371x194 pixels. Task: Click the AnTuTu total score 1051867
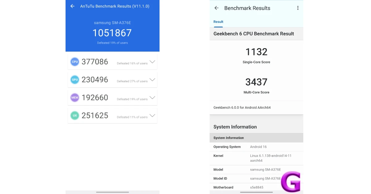[x=112, y=33]
